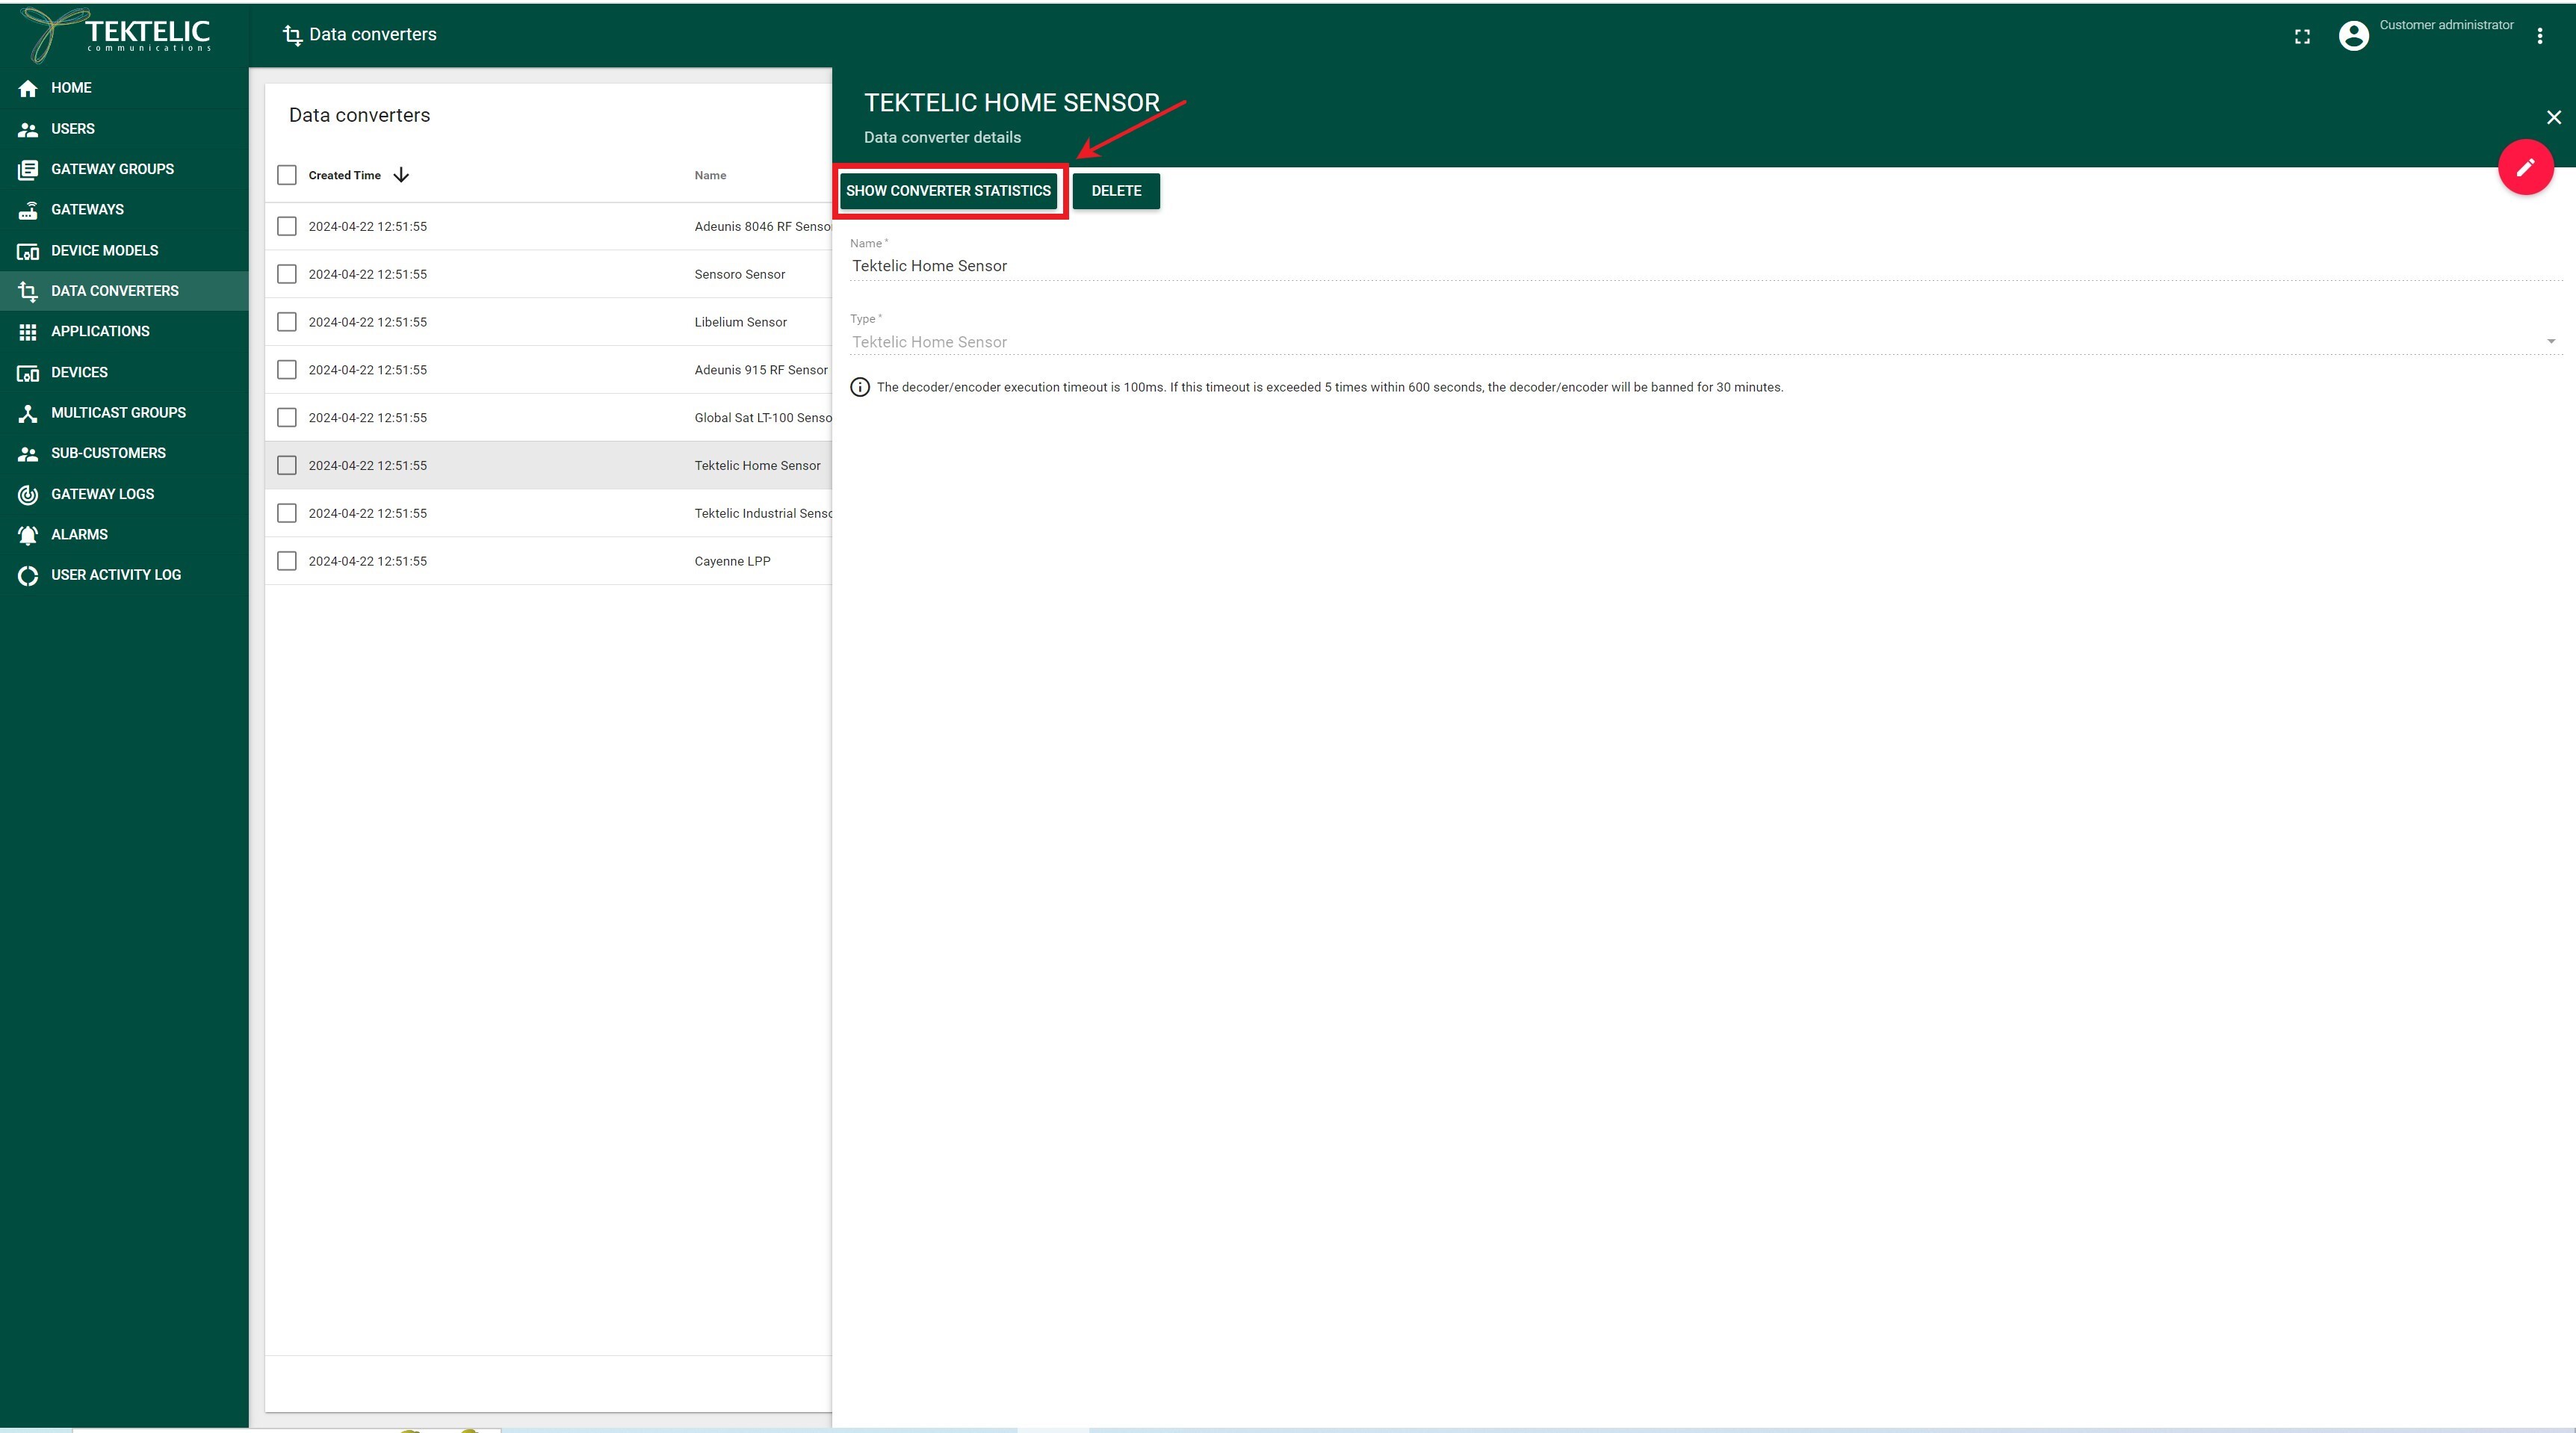Go to Device Models menu item
This screenshot has height=1433, width=2576.
pyautogui.click(x=124, y=251)
